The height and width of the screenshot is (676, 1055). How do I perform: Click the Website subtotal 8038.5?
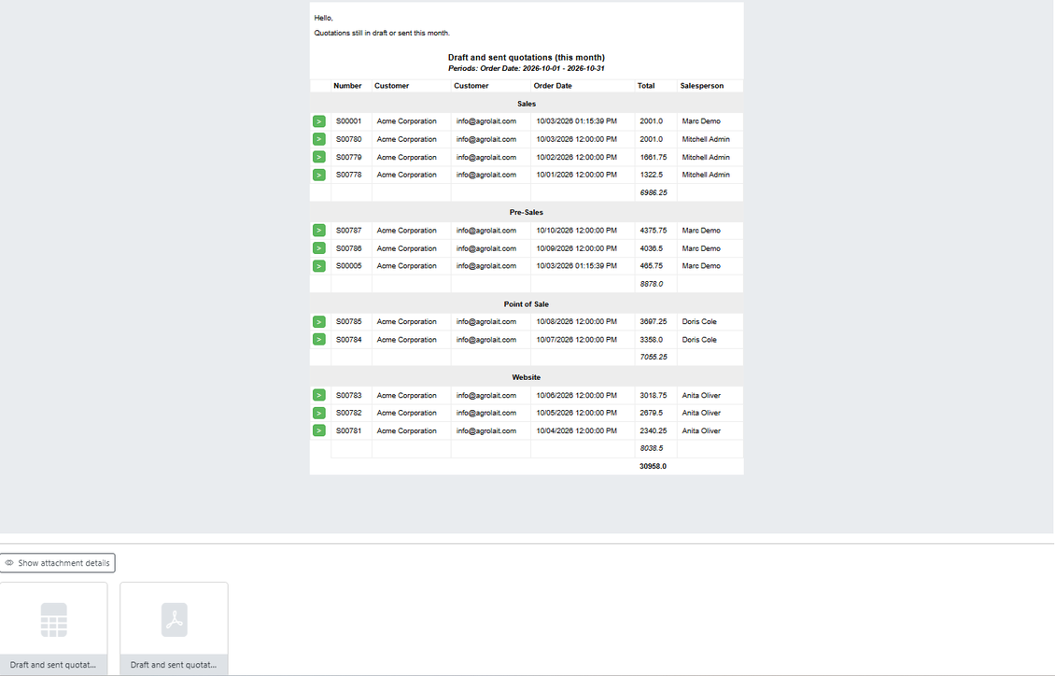click(652, 449)
